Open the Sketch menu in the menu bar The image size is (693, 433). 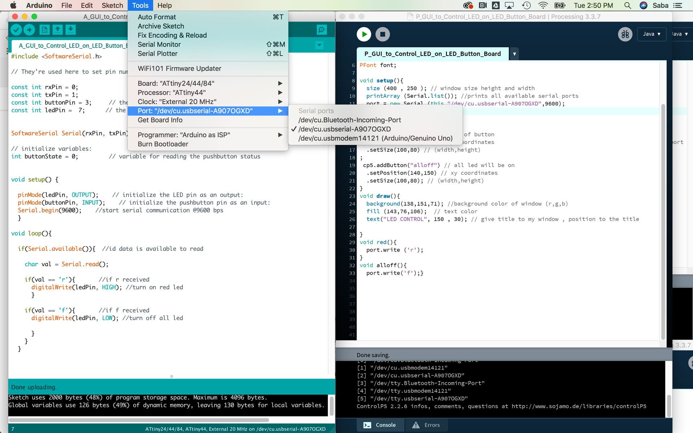pyautogui.click(x=112, y=5)
